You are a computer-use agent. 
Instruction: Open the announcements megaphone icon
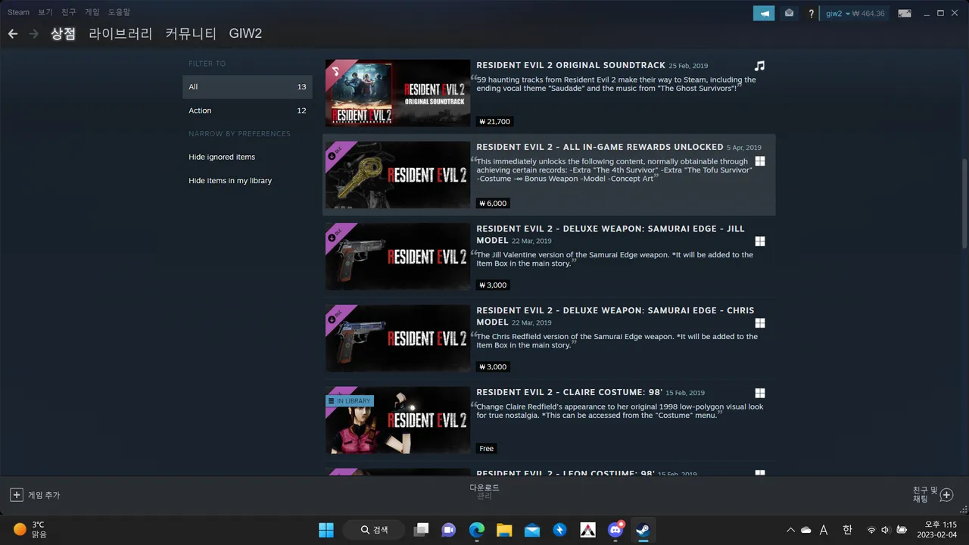click(764, 13)
